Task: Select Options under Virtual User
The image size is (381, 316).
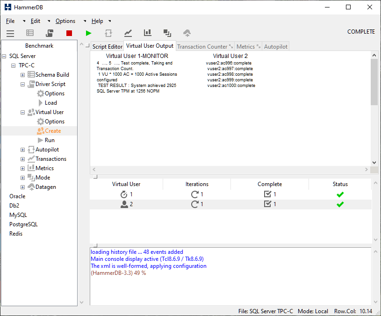Action: click(x=51, y=122)
